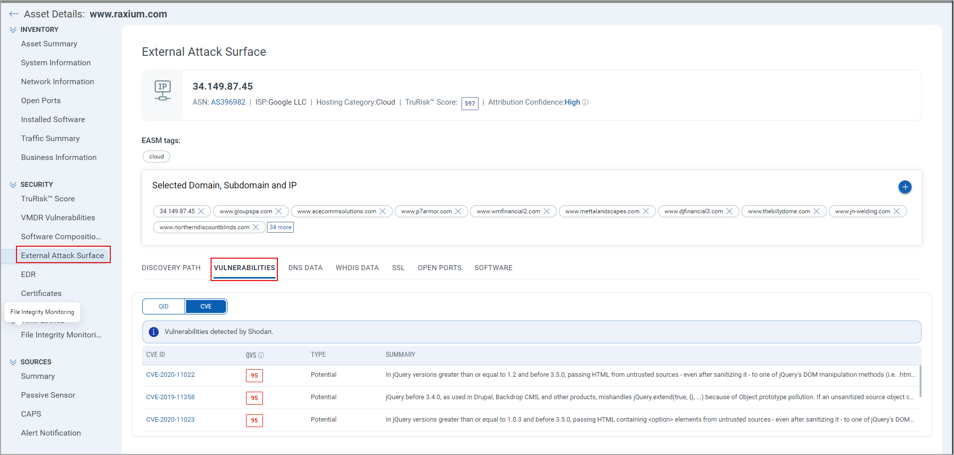Click the AS396982 ASN link
Image resolution: width=954 pixels, height=455 pixels.
click(x=228, y=102)
